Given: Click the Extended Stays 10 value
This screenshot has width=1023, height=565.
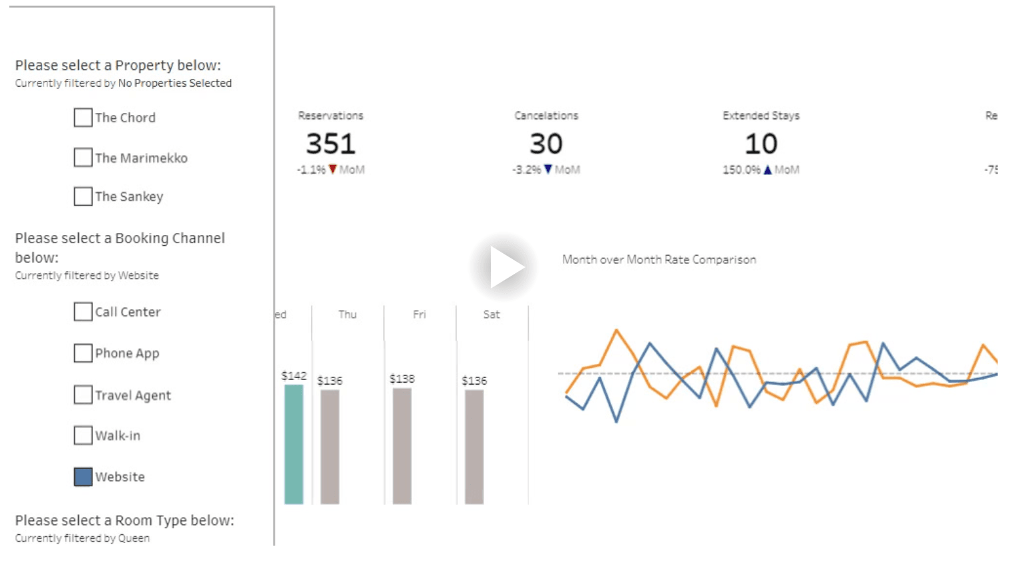Looking at the screenshot, I should (761, 144).
